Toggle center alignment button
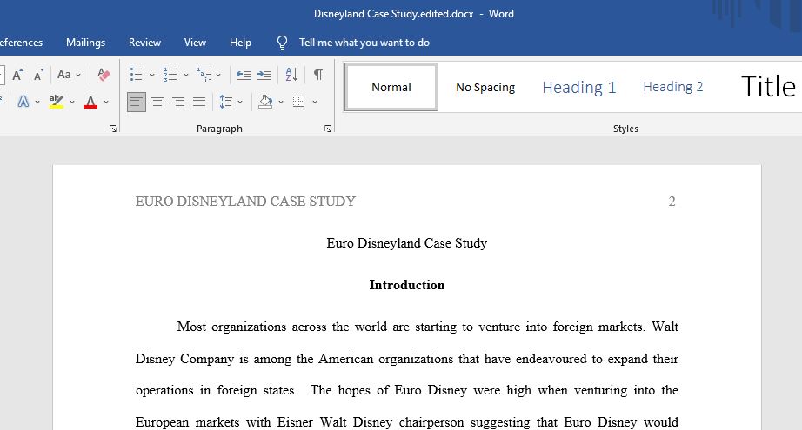802x430 pixels. point(157,102)
